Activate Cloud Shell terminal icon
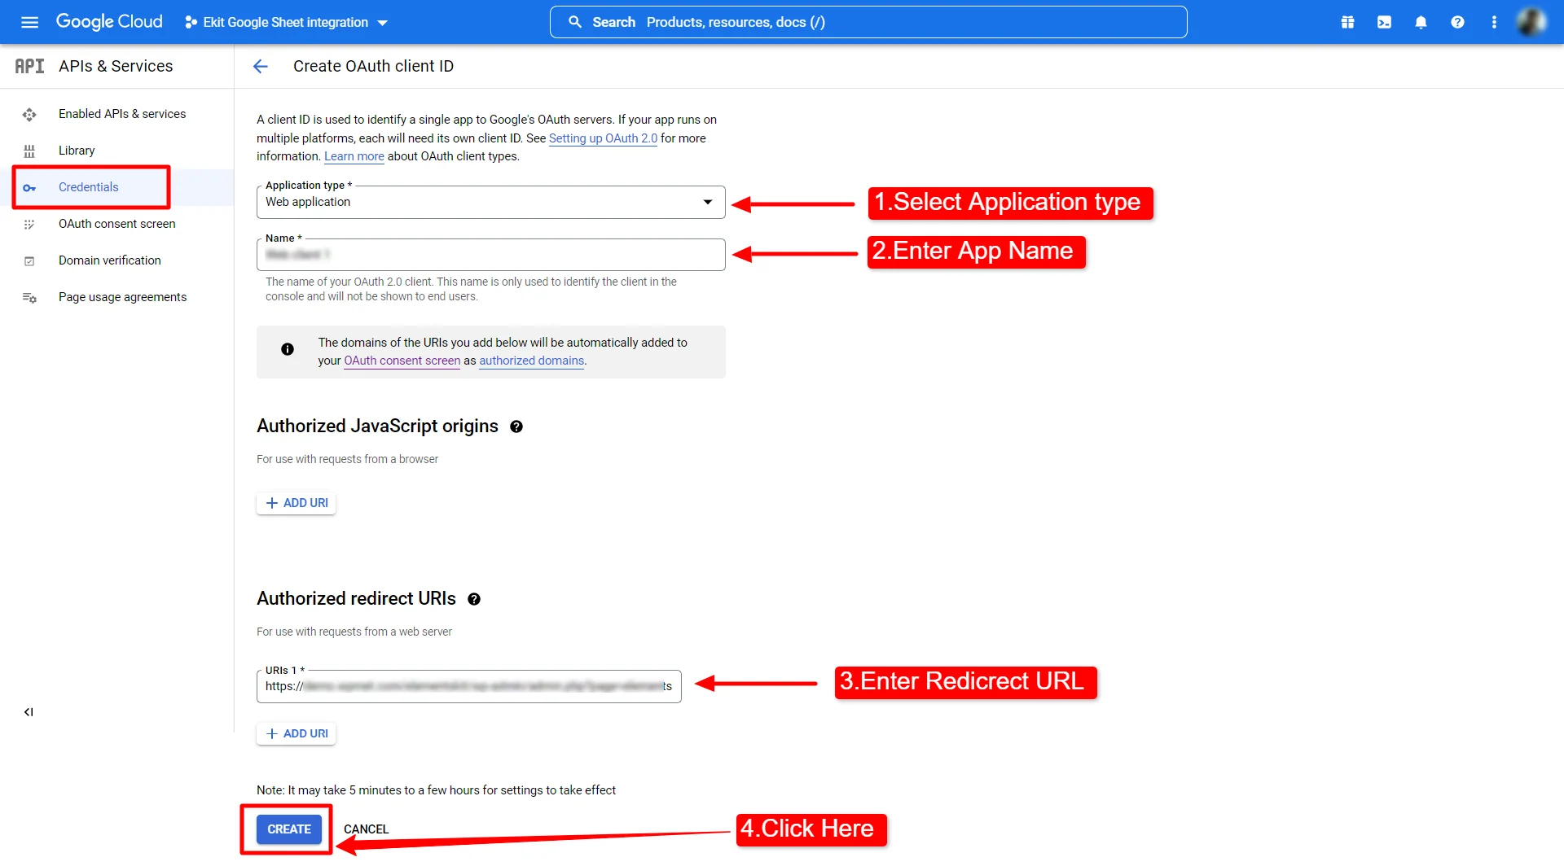The height and width of the screenshot is (866, 1564). point(1384,22)
